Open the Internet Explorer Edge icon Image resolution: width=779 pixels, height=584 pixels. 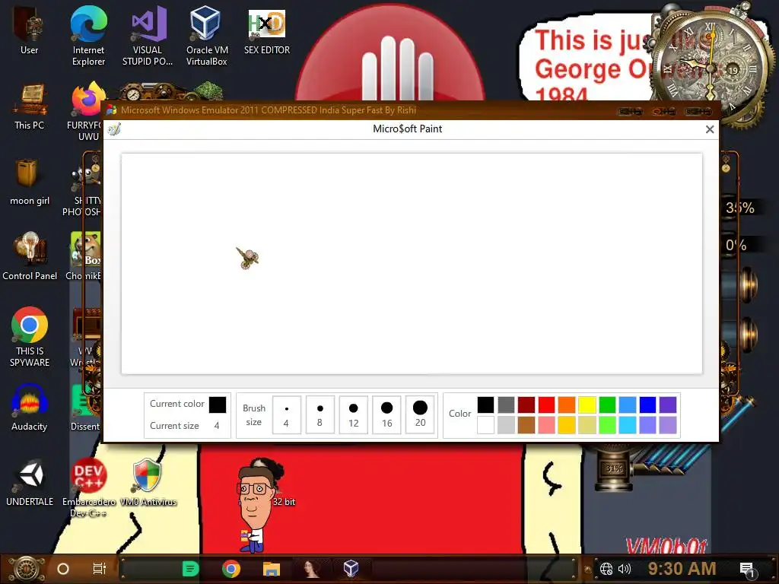tap(88, 35)
